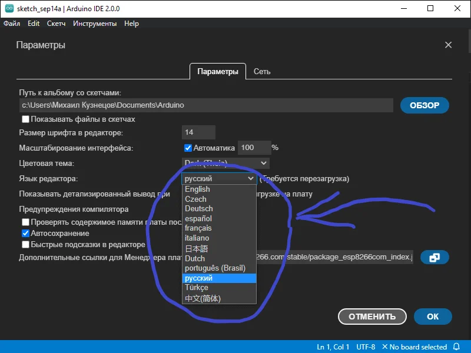Click the No board selected status indicator
471x353 pixels.
tap(414, 347)
